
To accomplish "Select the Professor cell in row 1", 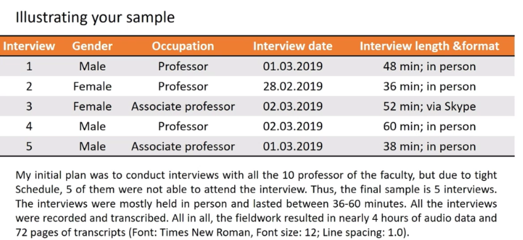I will click(183, 67).
